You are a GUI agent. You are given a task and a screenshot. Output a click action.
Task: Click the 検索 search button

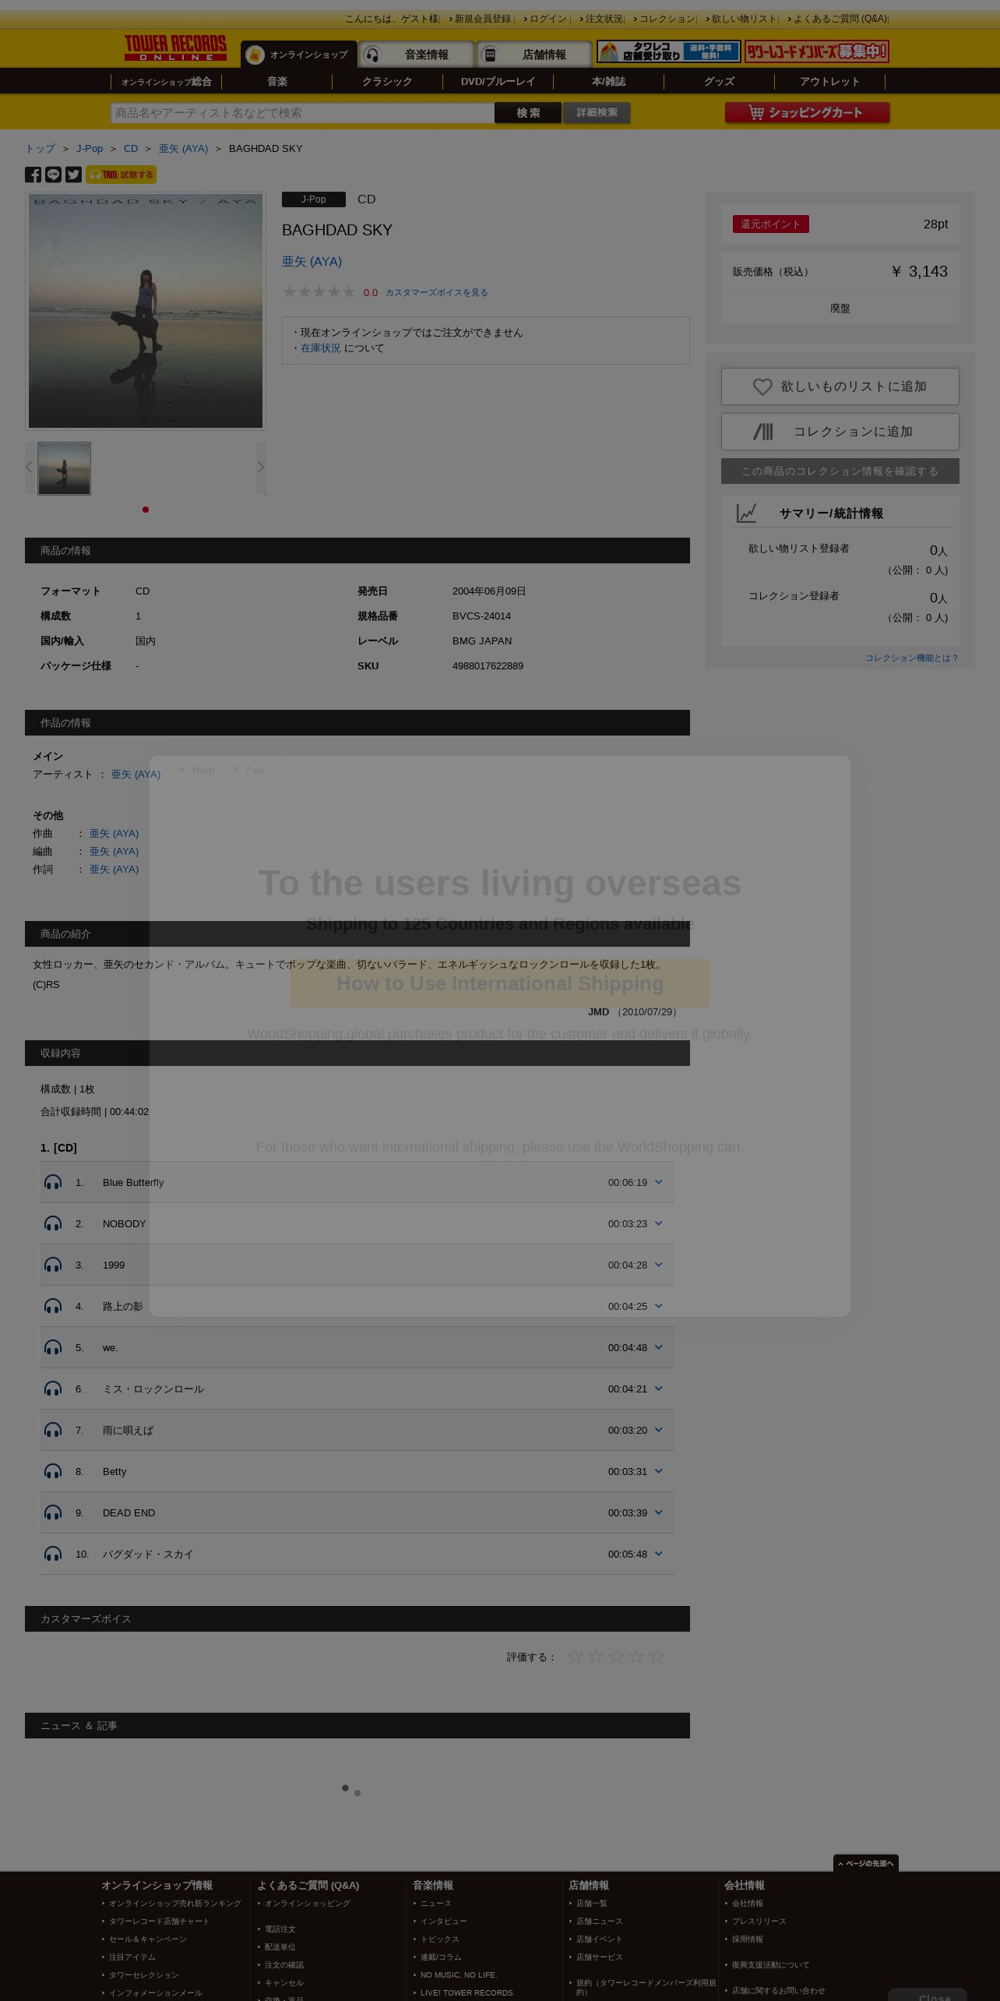(528, 113)
